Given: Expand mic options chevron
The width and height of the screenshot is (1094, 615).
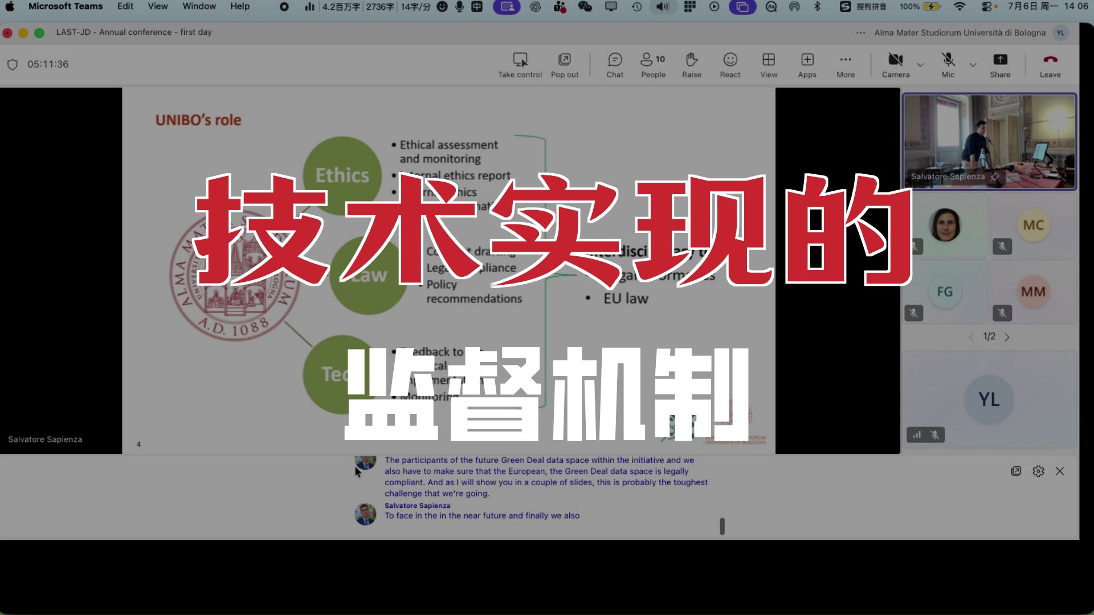Looking at the screenshot, I should 973,65.
